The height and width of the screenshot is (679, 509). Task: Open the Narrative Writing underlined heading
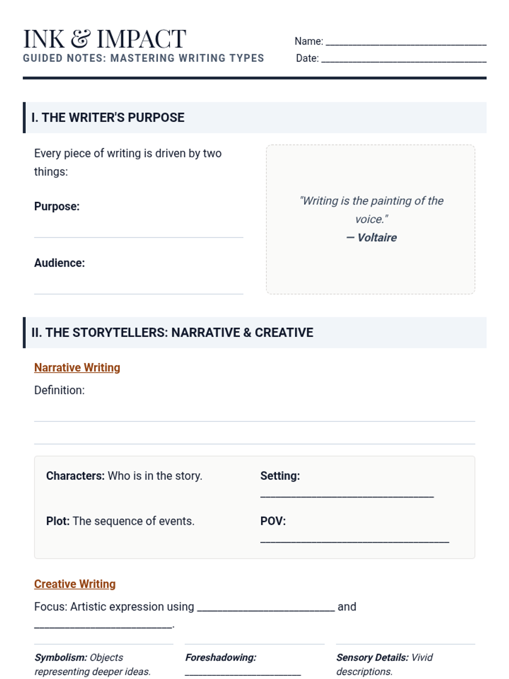tap(77, 368)
